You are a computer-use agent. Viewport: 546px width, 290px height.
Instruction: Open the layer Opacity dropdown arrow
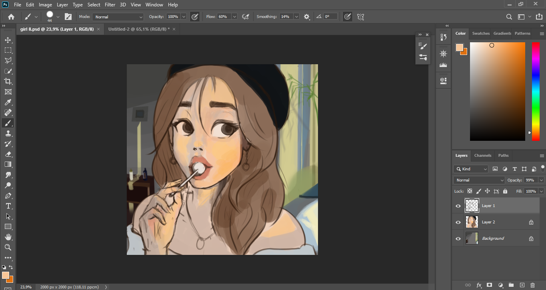(x=541, y=180)
